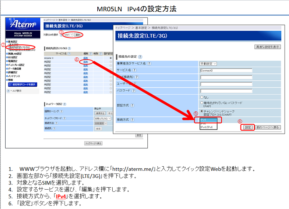This screenshot has height=209, width=289.
Task: Click help icon next to 接続先の設定 heading
Action: click(x=140, y=57)
